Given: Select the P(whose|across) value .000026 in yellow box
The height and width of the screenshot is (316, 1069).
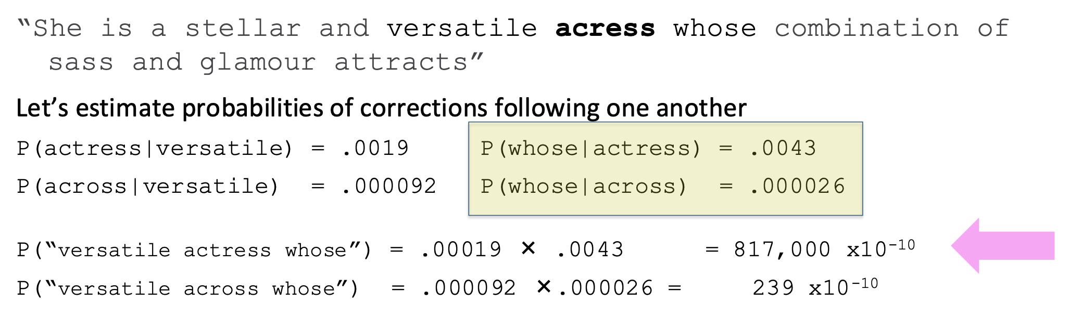Looking at the screenshot, I should [798, 187].
